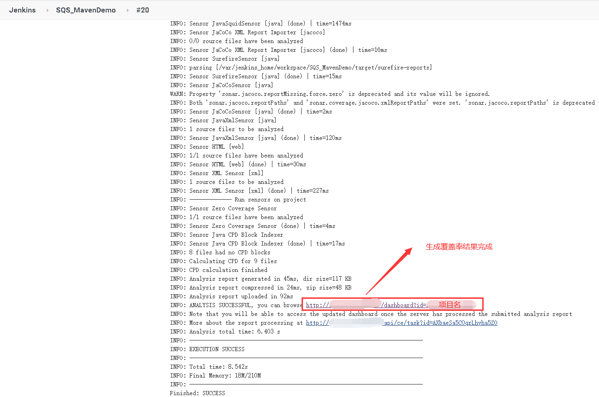The width and height of the screenshot is (599, 397).
Task: Select the 'Analysis report compressed in 24ms' line
Action: 261,288
